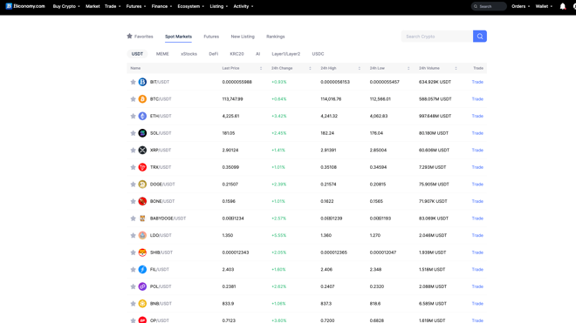Click Trade link for SHIB/USDT
Screen dimensions: 576x323
pos(477,252)
